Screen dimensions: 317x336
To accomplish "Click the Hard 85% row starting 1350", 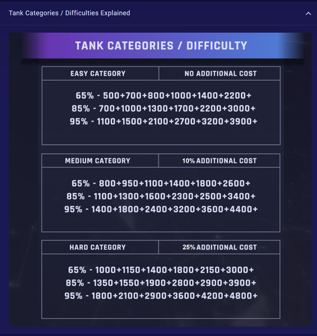I will pyautogui.click(x=161, y=283).
